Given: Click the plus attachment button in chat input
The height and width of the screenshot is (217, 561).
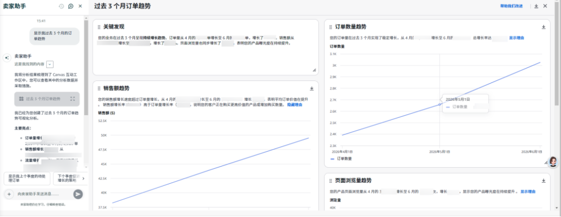Looking at the screenshot, I should click(9, 194).
